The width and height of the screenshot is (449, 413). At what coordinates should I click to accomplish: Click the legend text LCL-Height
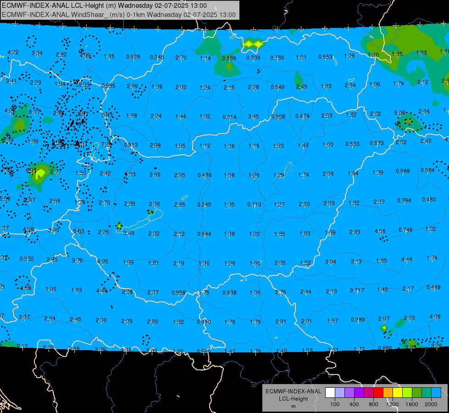[293, 399]
